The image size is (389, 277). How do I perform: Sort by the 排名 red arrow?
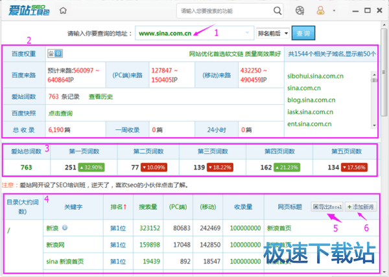pyautogui.click(x=124, y=207)
